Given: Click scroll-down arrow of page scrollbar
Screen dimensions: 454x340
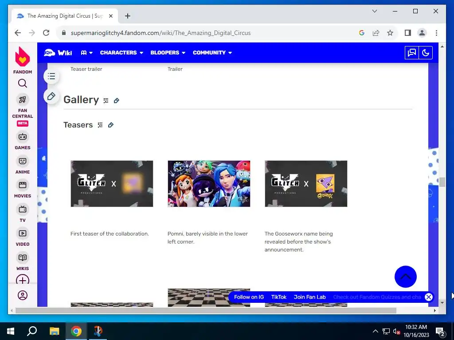Looking at the screenshot, I should (442, 303).
